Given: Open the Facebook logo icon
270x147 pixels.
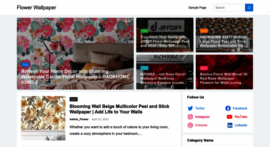Looking at the screenshot, I should (228, 108).
